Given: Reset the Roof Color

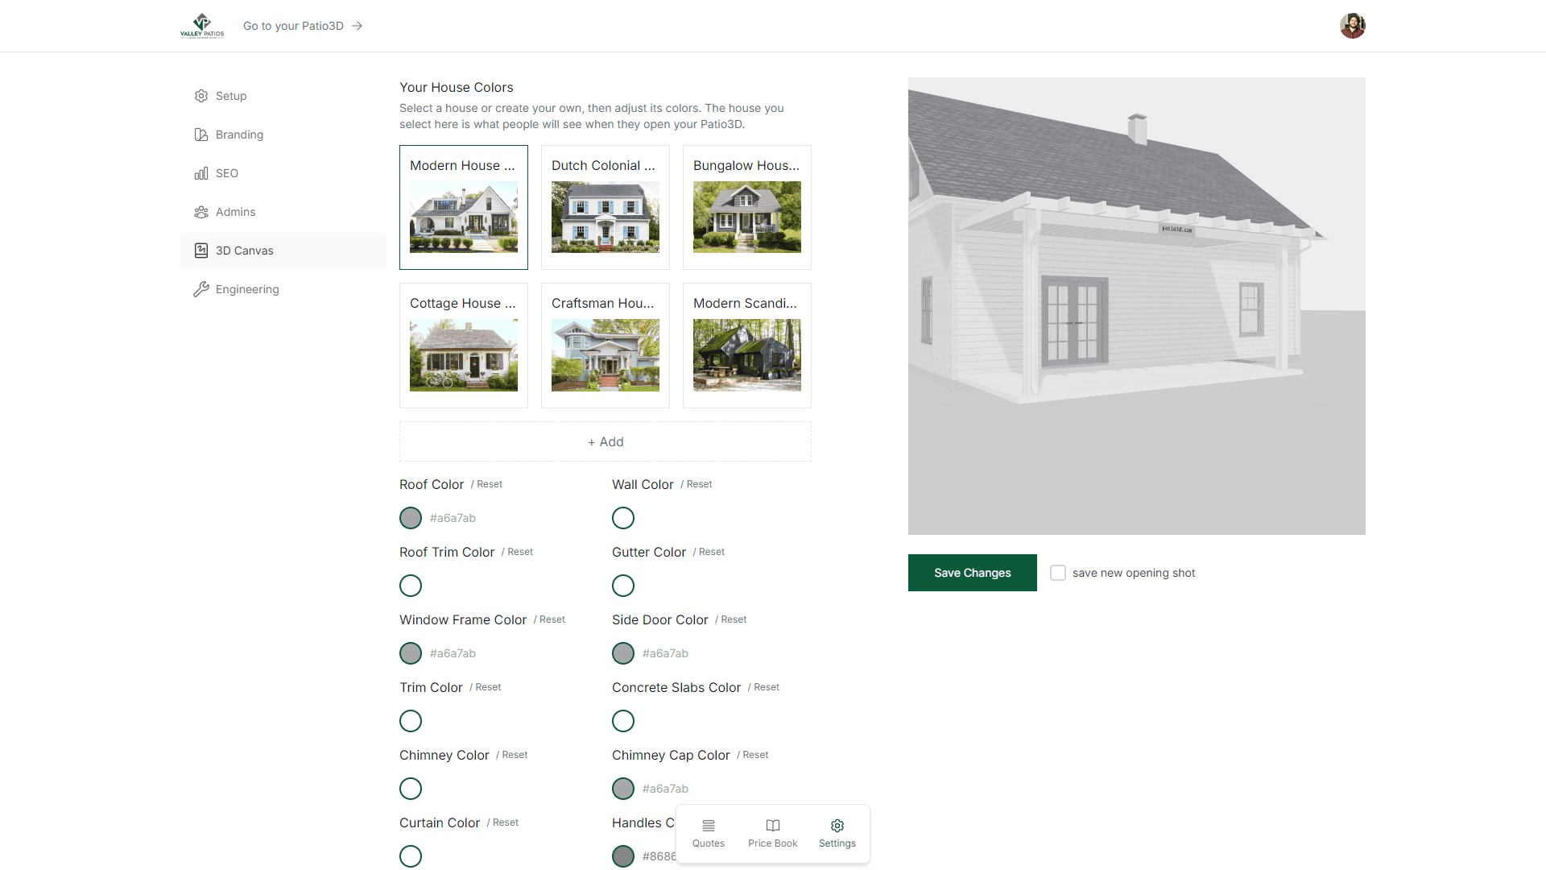Looking at the screenshot, I should pyautogui.click(x=490, y=484).
